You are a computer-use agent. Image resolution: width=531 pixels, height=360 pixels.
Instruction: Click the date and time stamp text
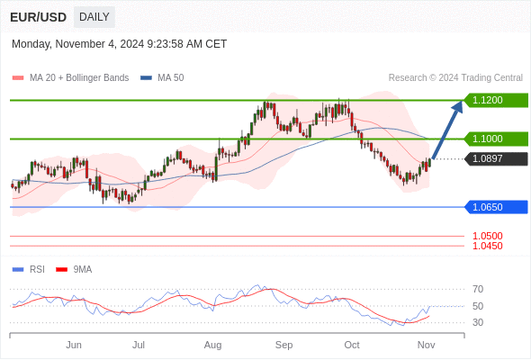click(x=119, y=44)
